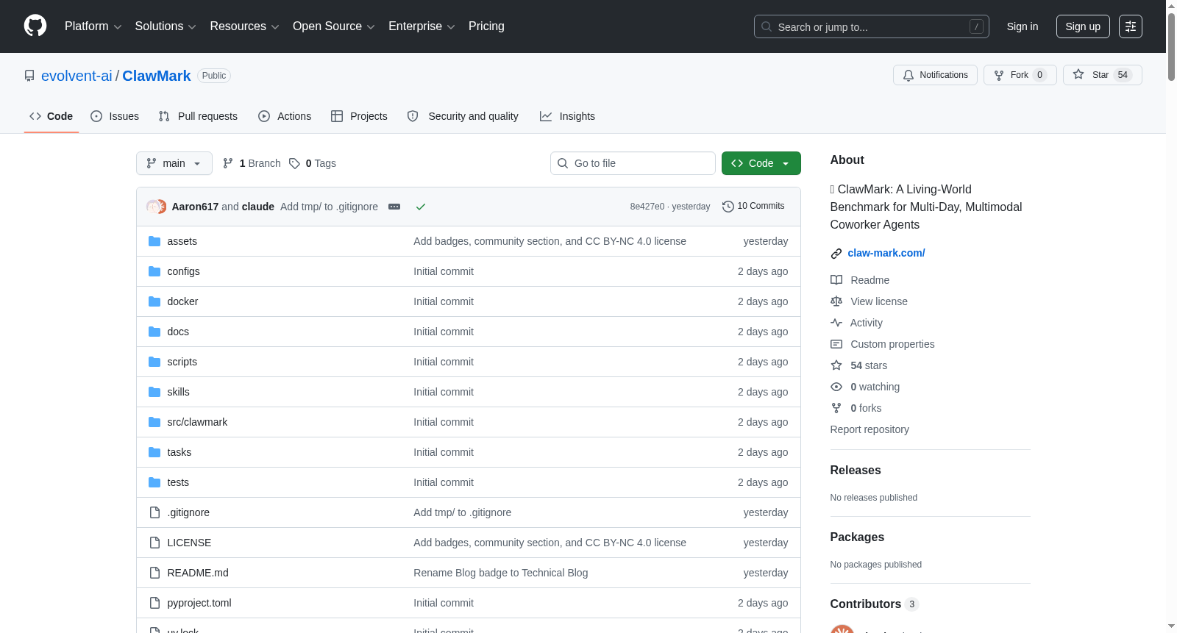Open the Platform menu dropdown
The width and height of the screenshot is (1177, 633).
pyautogui.click(x=93, y=26)
